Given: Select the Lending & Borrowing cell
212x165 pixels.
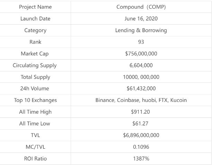Looking at the screenshot, I should [141, 30].
